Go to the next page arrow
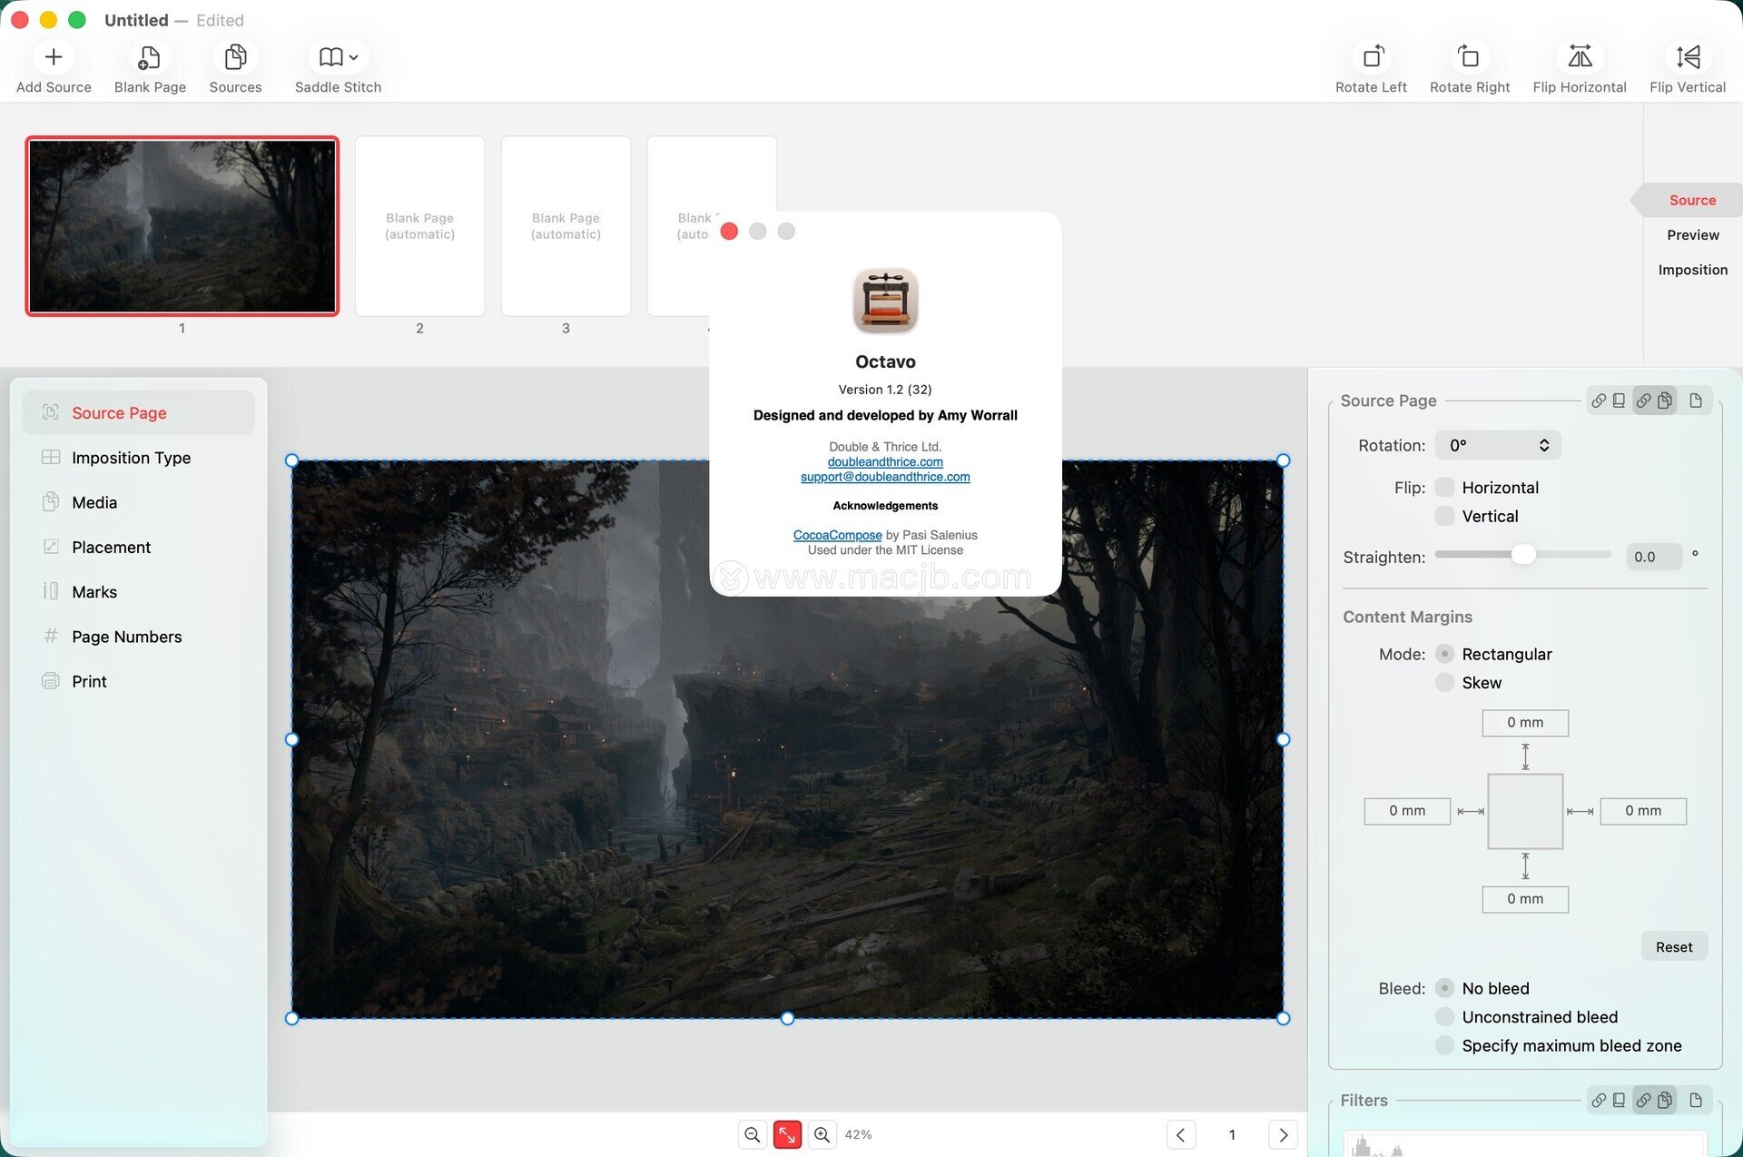Image resolution: width=1743 pixels, height=1157 pixels. click(x=1283, y=1134)
